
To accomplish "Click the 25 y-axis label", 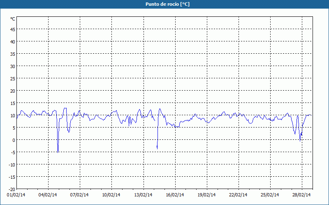I will click(13, 79).
